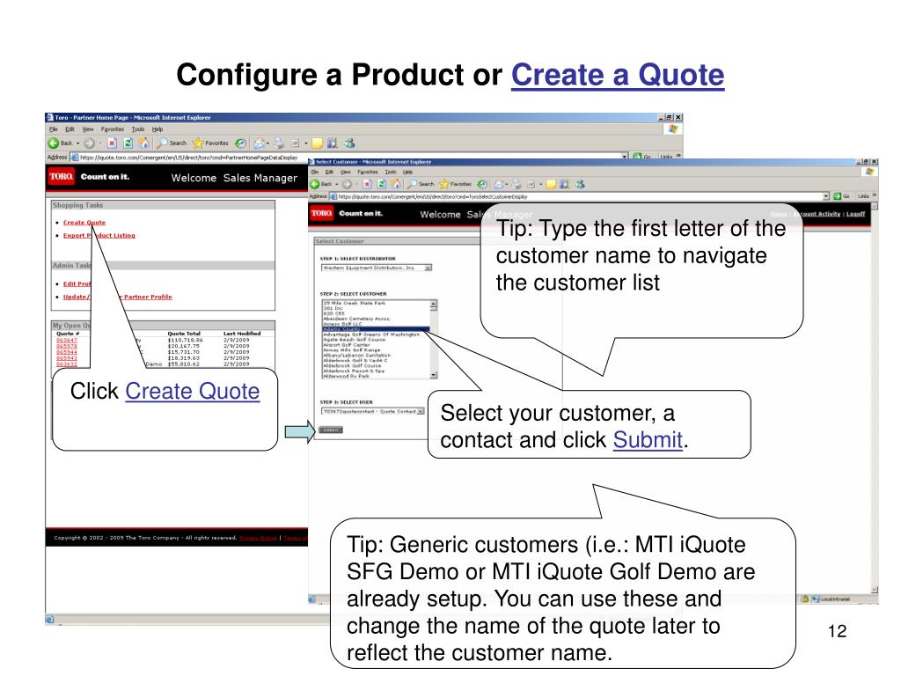This screenshot has width=901, height=676.
Task: Click Refresh icon in Select Customer toolbar
Action: (381, 184)
